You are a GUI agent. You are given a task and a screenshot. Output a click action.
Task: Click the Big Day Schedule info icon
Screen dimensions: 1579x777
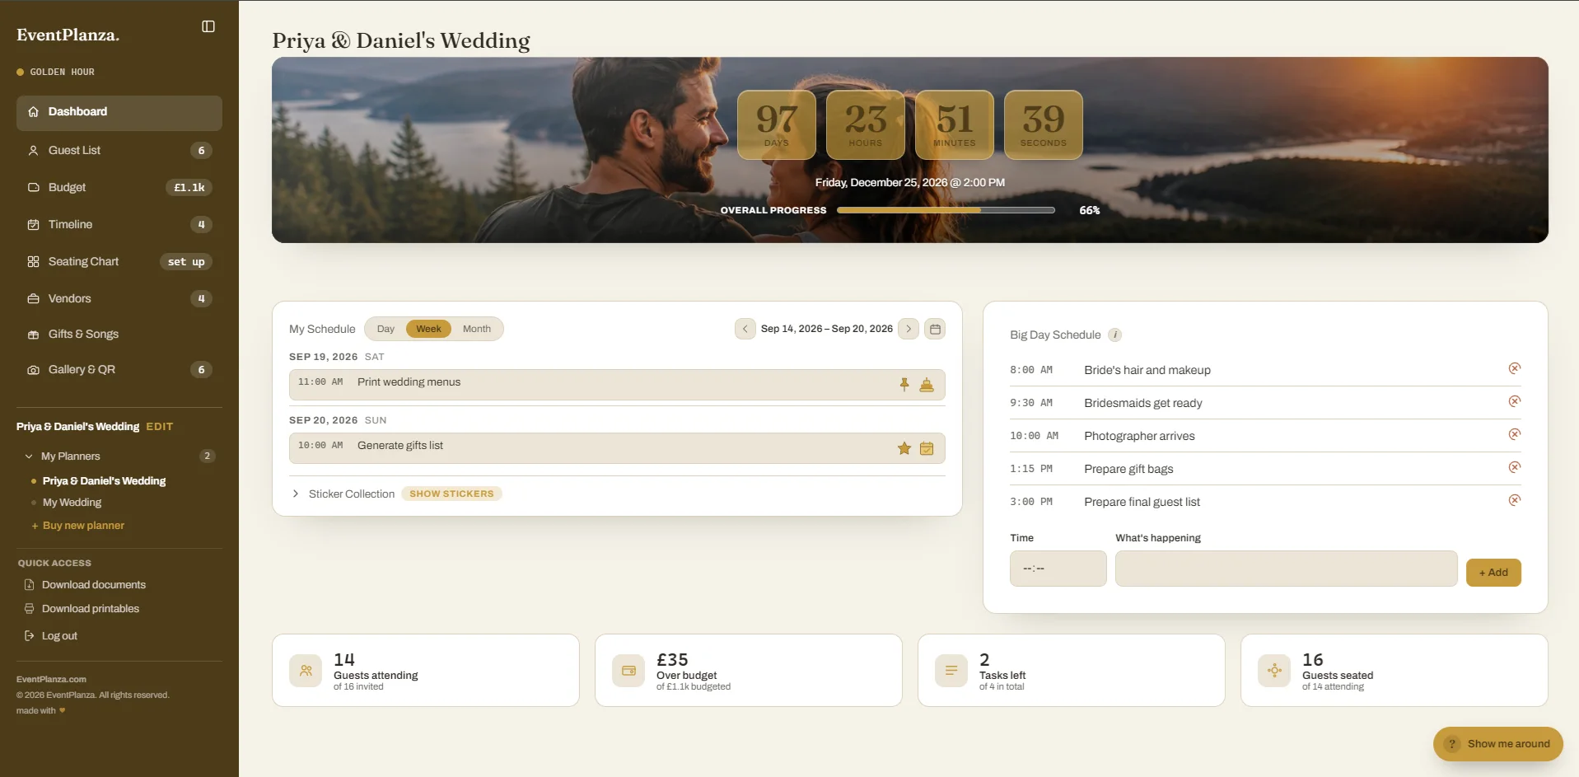[x=1114, y=335]
